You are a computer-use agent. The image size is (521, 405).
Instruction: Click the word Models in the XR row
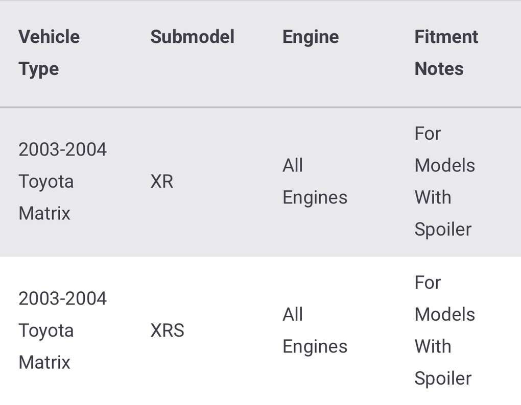click(444, 165)
